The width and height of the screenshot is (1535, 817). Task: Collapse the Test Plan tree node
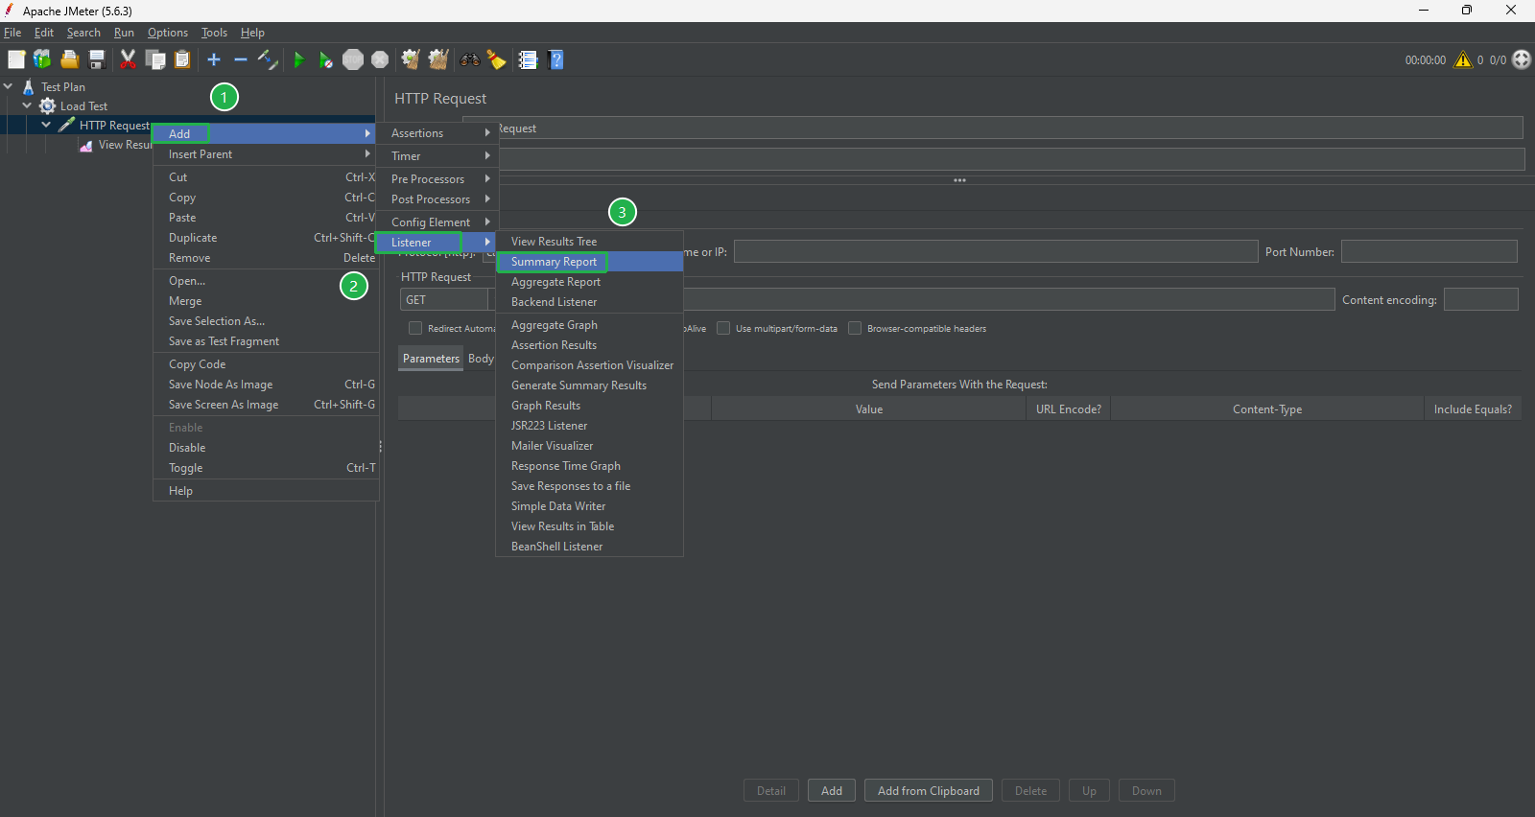click(x=9, y=86)
